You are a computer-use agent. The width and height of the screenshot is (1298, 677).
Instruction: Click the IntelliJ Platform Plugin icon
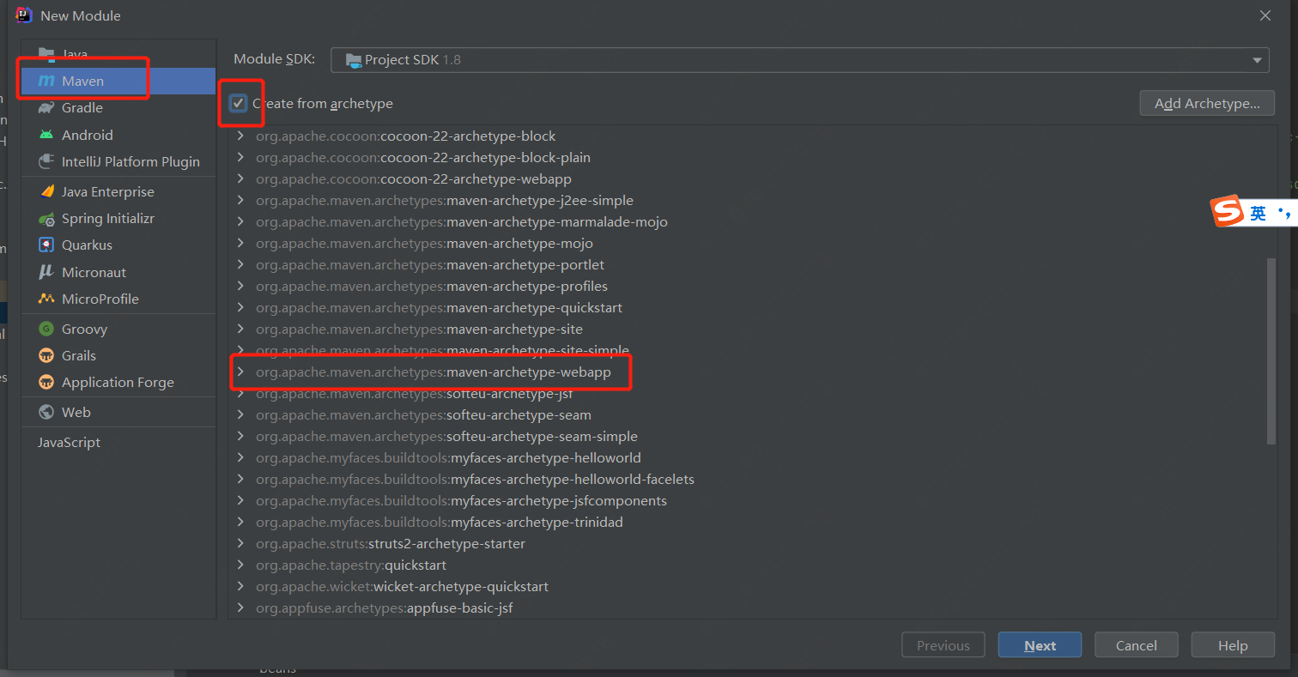pos(46,161)
